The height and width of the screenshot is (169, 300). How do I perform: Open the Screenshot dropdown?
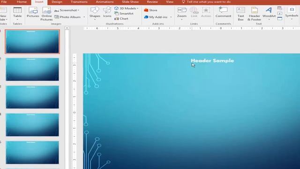pyautogui.click(x=67, y=10)
